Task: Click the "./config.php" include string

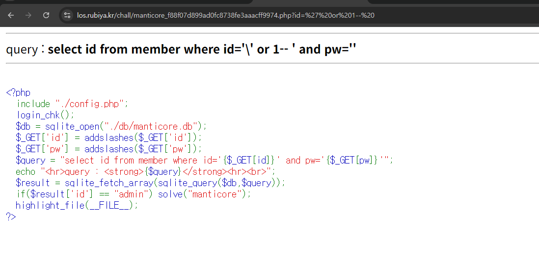Action: click(x=91, y=104)
